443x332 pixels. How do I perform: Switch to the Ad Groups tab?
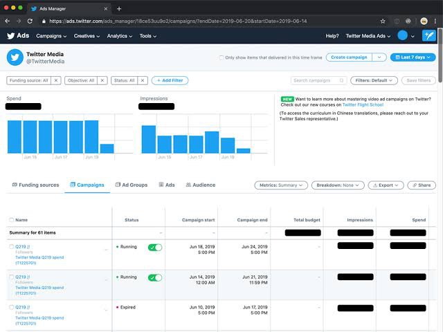click(132, 185)
